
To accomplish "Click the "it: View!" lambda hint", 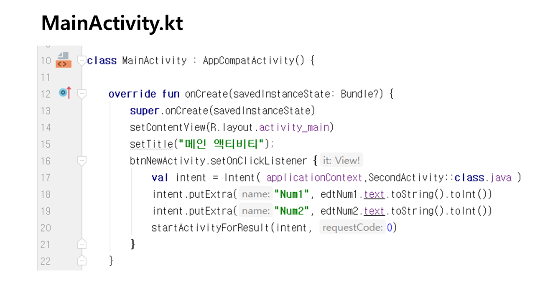I will [341, 161].
